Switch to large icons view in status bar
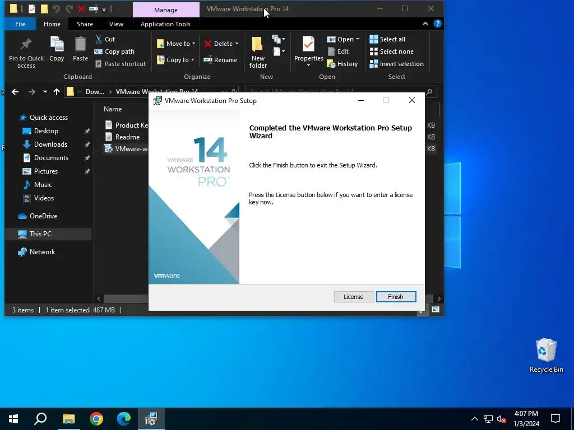The image size is (574, 430). click(435, 310)
